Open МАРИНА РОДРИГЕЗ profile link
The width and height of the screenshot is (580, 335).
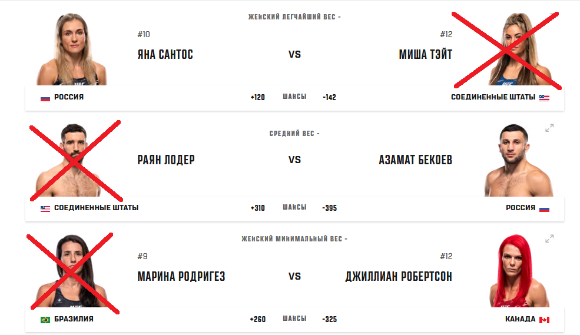181,276
